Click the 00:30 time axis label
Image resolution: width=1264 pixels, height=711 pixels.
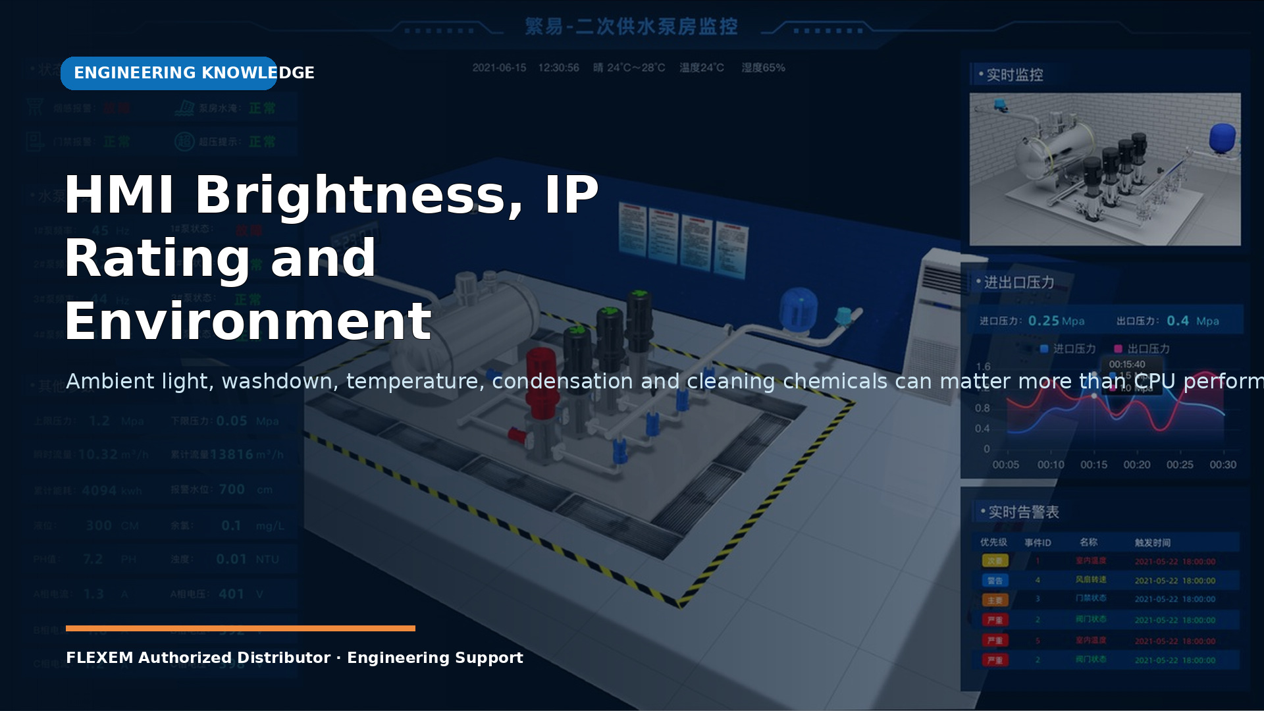coord(1223,465)
